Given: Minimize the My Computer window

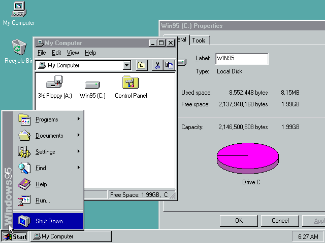Looking at the screenshot, I should point(153,43).
